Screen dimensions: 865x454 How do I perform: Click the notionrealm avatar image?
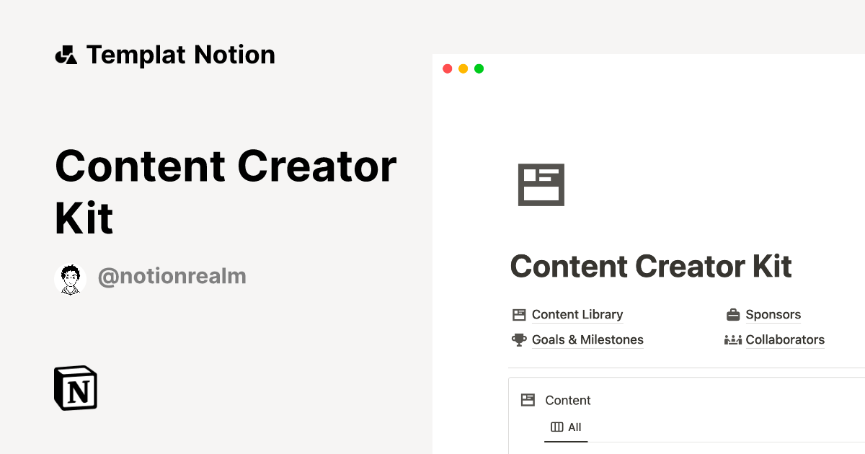(71, 279)
